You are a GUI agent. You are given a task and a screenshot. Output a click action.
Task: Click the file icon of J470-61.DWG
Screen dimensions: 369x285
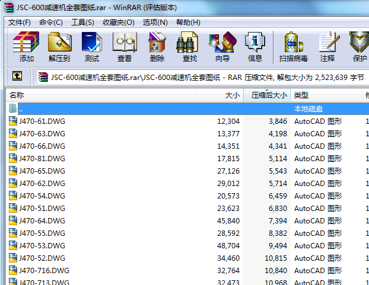pyautogui.click(x=12, y=121)
